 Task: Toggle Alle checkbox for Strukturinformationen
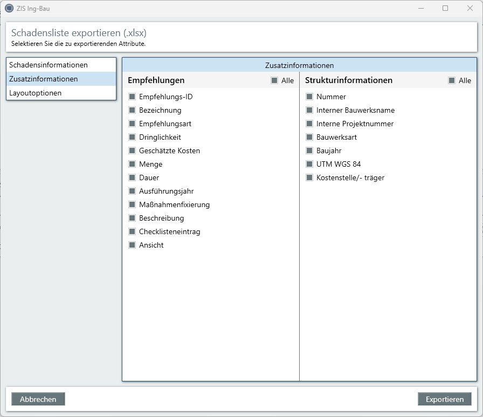coord(452,81)
